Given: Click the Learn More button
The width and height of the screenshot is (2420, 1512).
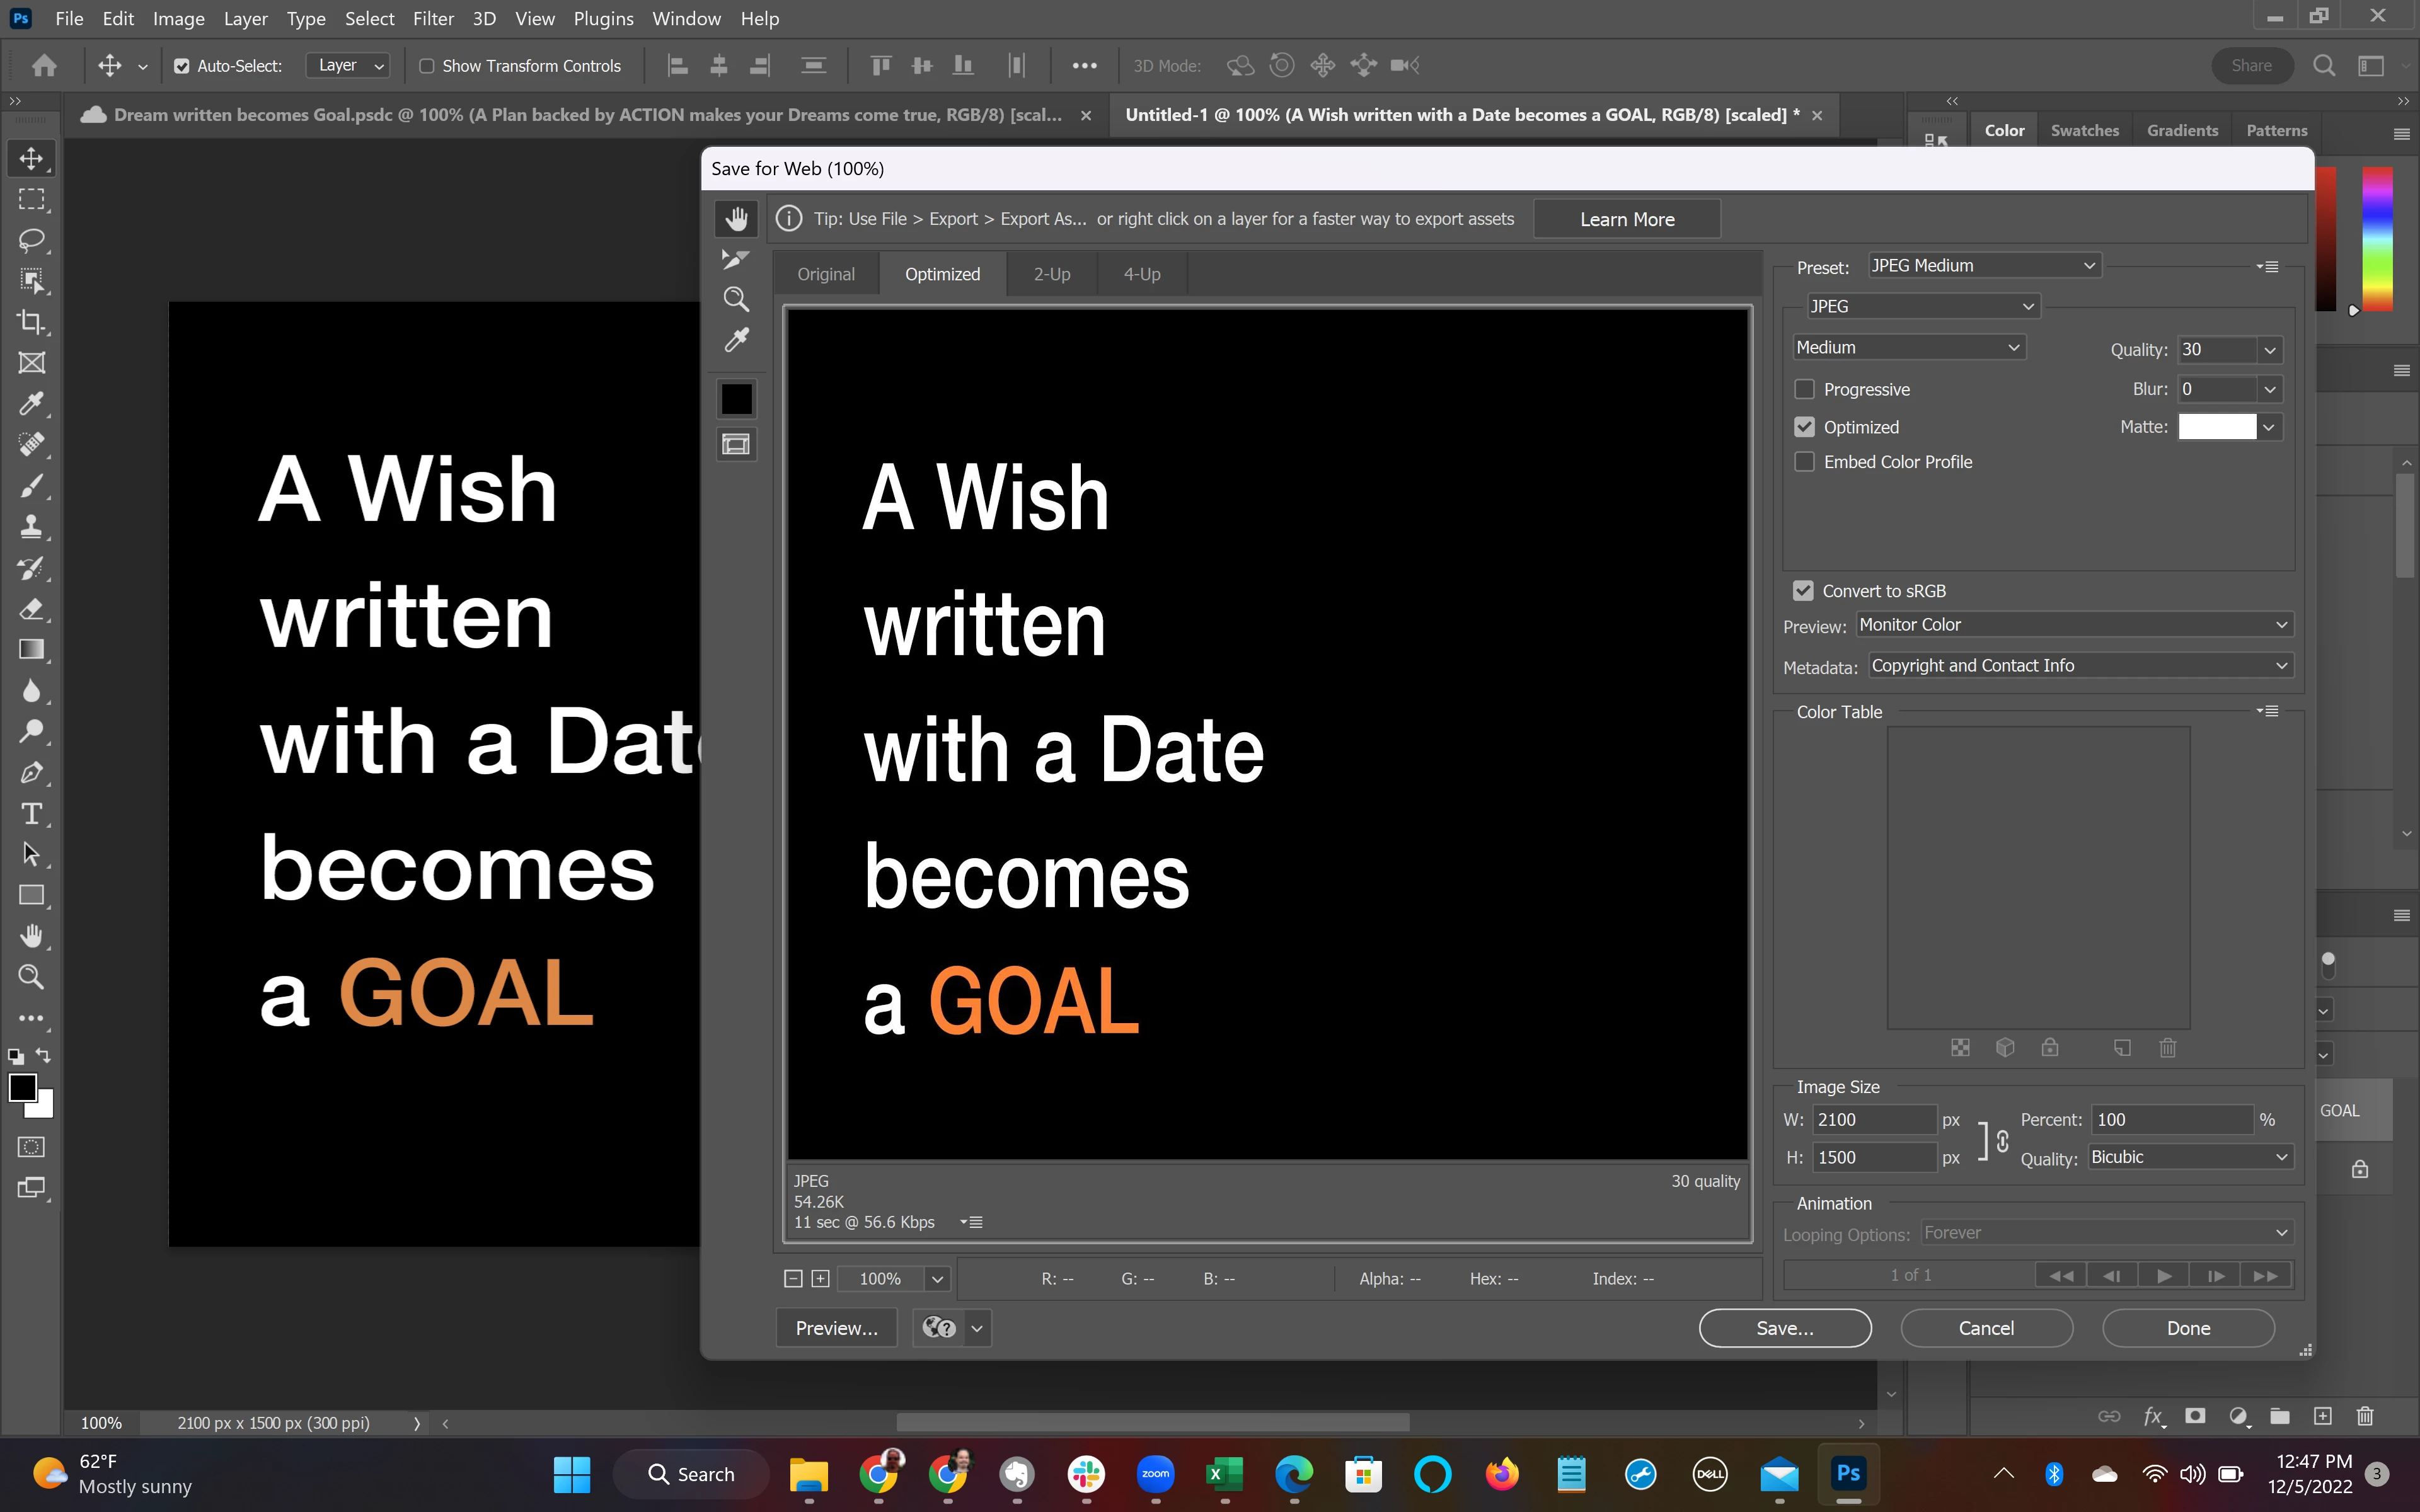Looking at the screenshot, I should [x=1626, y=219].
